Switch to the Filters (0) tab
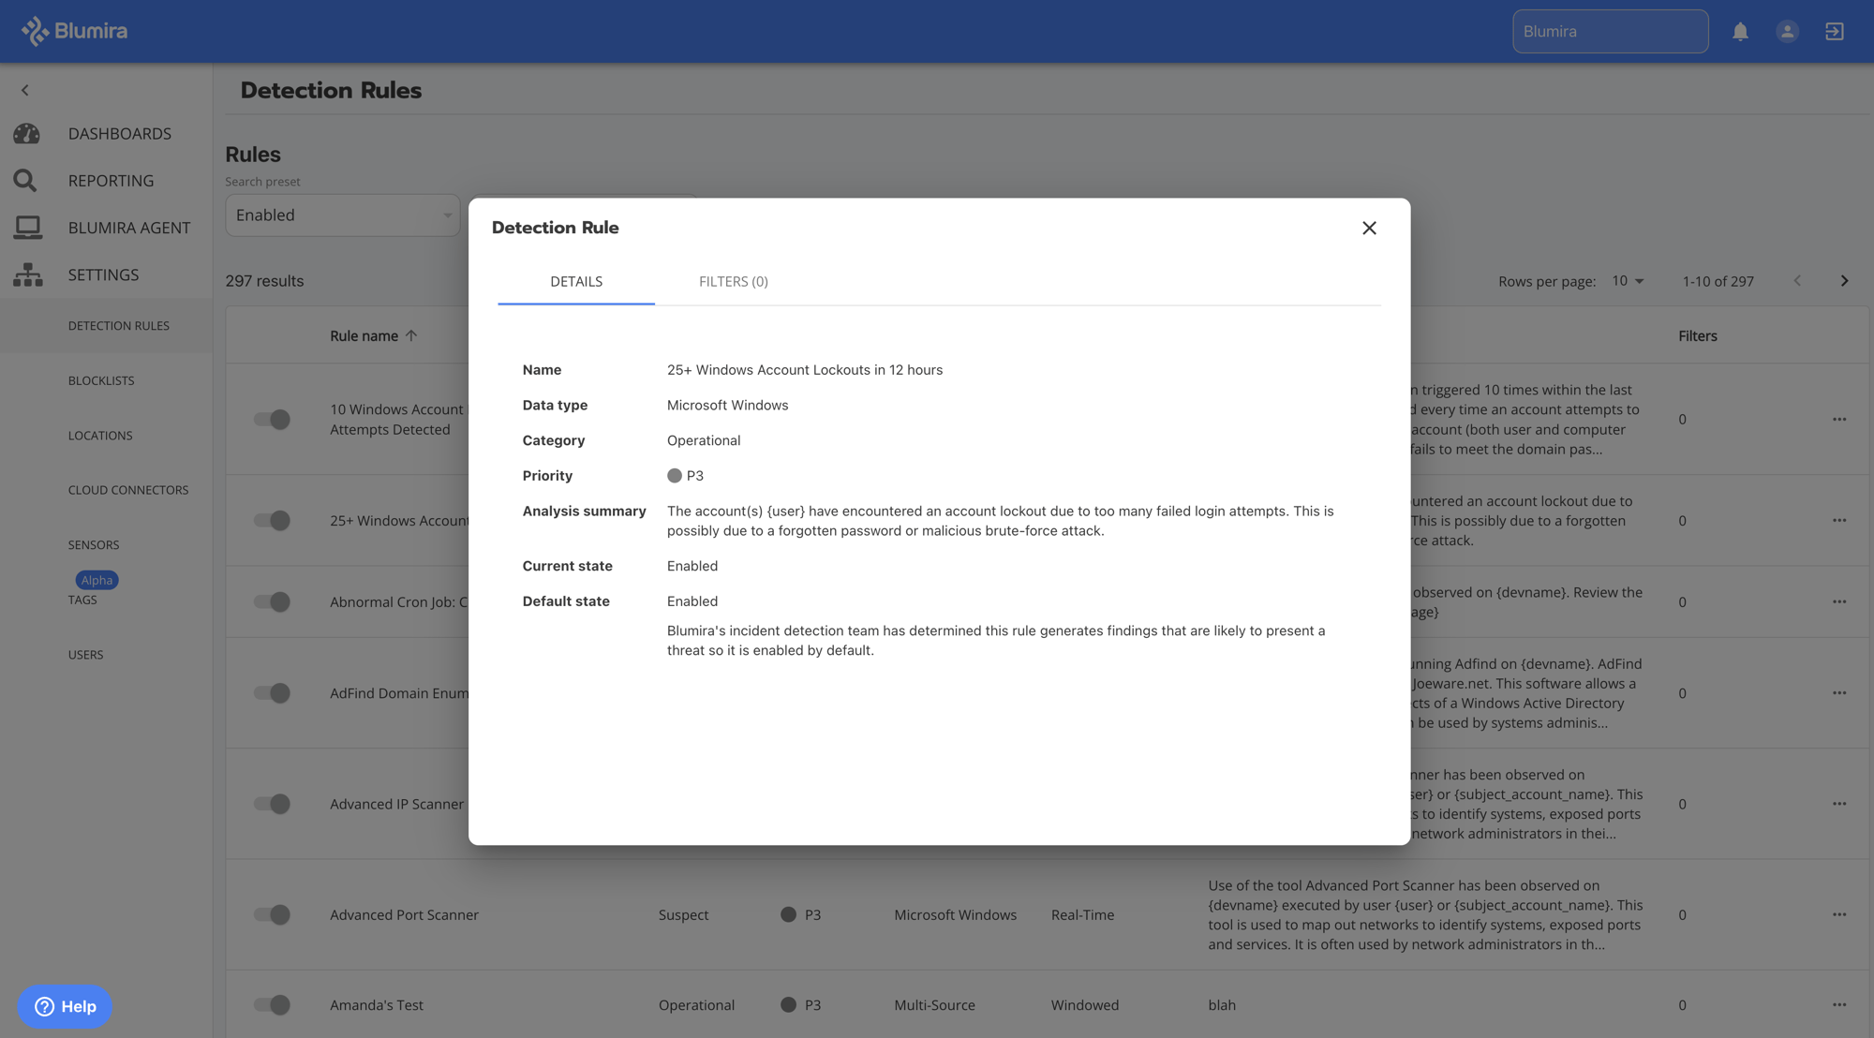This screenshot has width=1874, height=1038. [x=733, y=281]
